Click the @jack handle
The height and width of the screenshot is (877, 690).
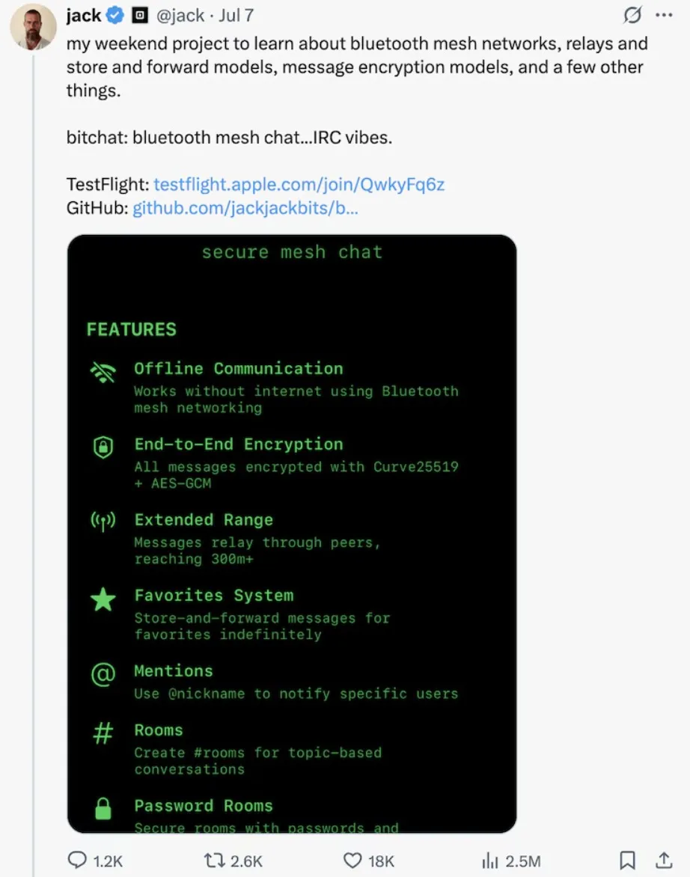pos(180,15)
